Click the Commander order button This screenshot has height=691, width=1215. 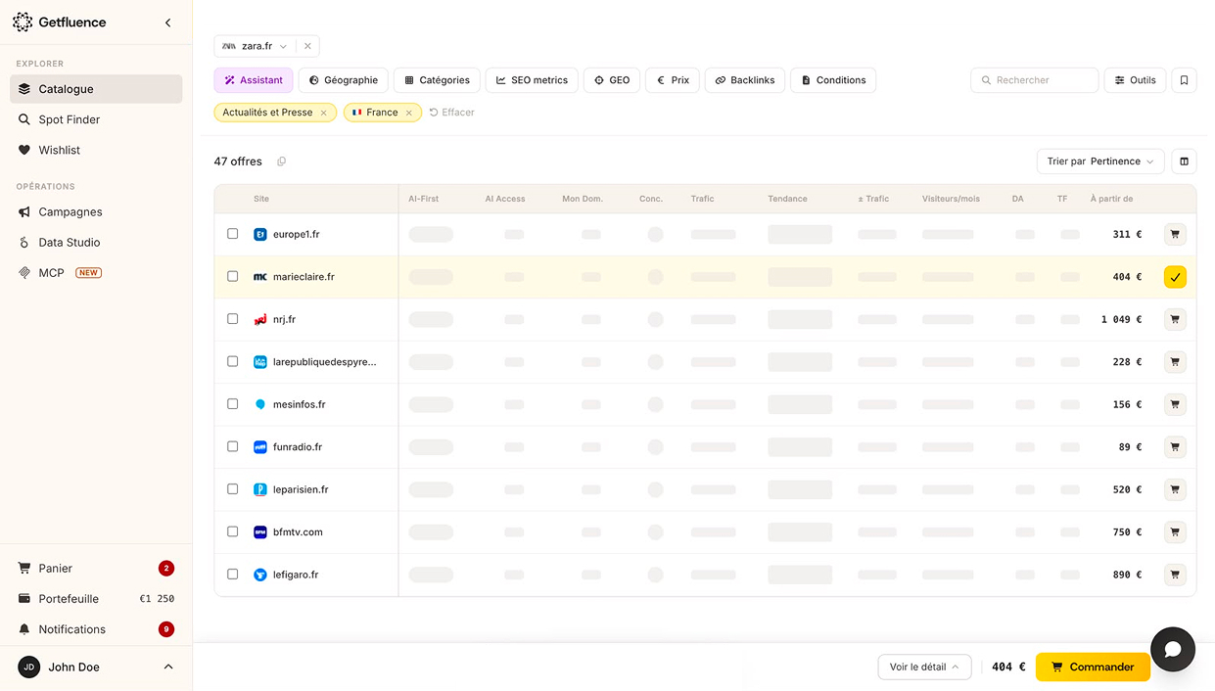coord(1093,667)
